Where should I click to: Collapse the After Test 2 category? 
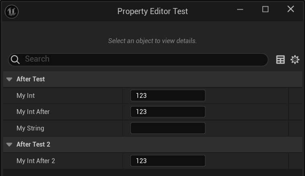pyautogui.click(x=9, y=145)
